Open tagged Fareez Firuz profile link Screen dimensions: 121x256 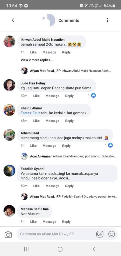click(x=30, y=113)
